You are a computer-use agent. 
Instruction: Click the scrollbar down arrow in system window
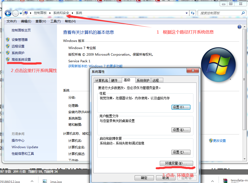click(x=245, y=159)
